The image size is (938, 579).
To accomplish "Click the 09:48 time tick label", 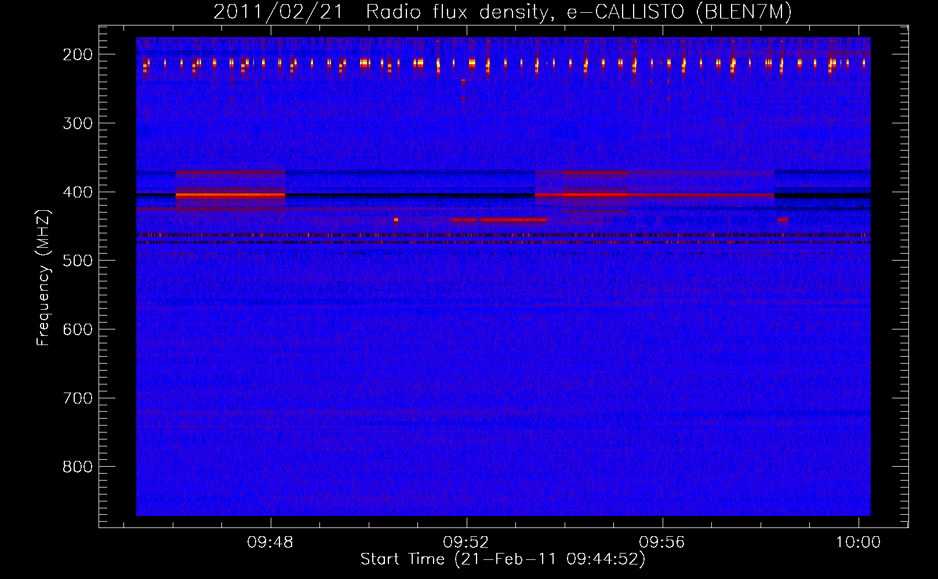I will click(x=270, y=543).
